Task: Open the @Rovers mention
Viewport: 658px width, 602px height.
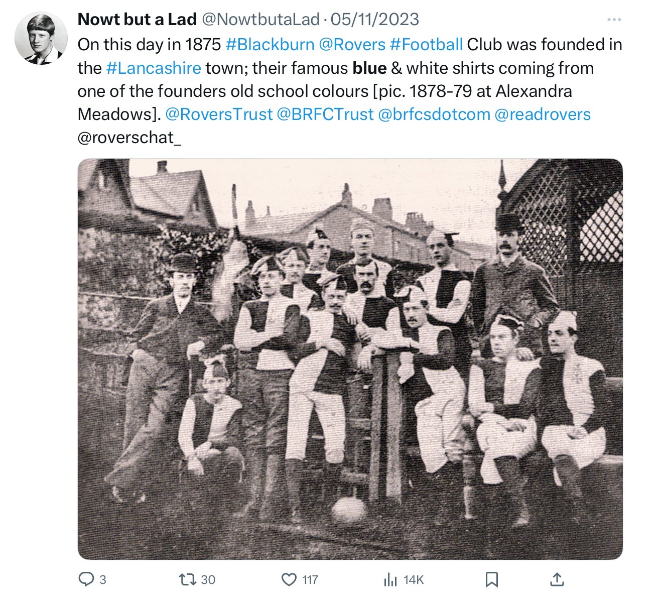Action: [x=352, y=44]
